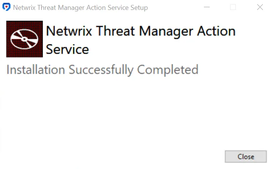Viewport: 272px width, 169px height.
Task: Click the word "Completed" in the status line
Action: coord(168,70)
